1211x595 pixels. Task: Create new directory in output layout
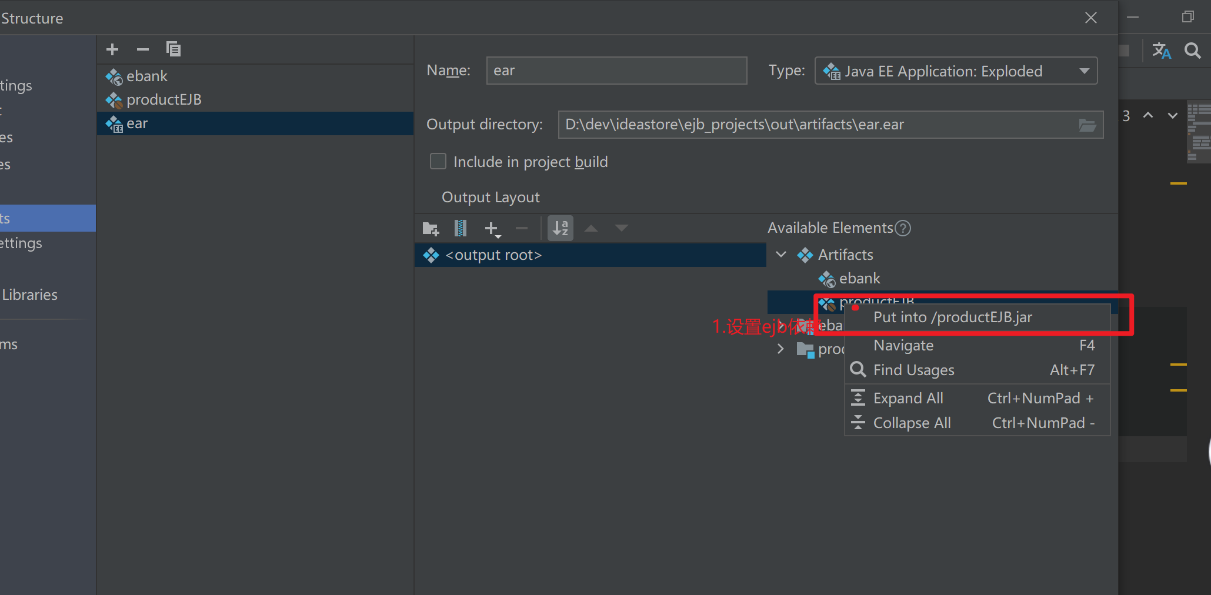click(x=431, y=228)
